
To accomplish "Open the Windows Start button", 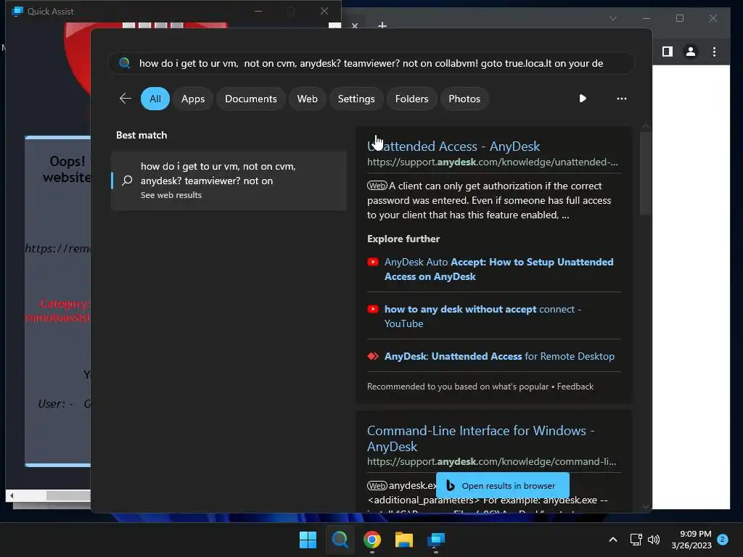I will tap(308, 540).
